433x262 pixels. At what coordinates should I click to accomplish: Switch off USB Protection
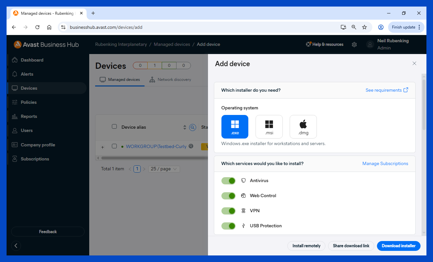click(228, 226)
